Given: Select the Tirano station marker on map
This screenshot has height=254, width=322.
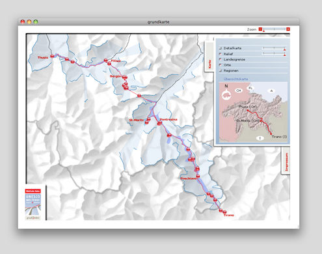Looking at the screenshot, I should coord(224,212).
